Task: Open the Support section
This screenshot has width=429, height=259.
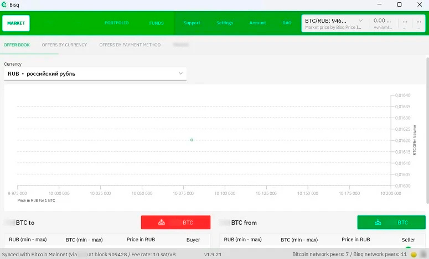Action: 192,23
